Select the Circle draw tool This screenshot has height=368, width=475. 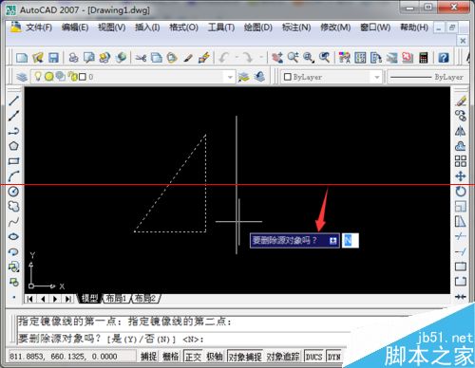click(13, 192)
